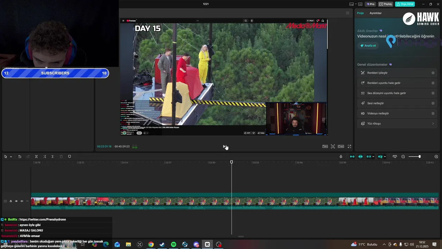Click the current timecode 00:23:31:18
Viewport: 442px width, 249px height.
click(104, 147)
